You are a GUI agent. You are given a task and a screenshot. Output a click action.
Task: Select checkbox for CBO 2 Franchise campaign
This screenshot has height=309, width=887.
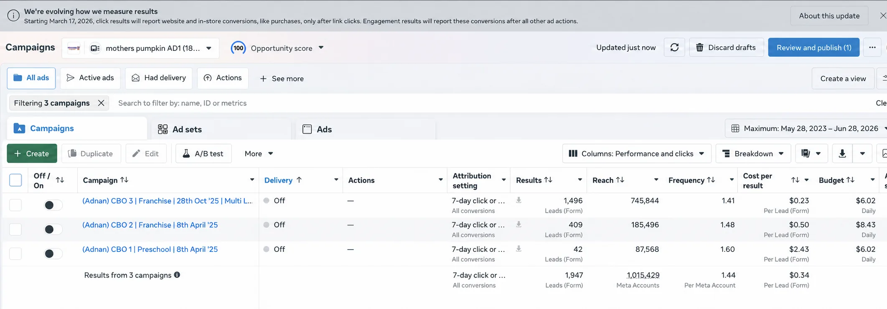pyautogui.click(x=15, y=229)
